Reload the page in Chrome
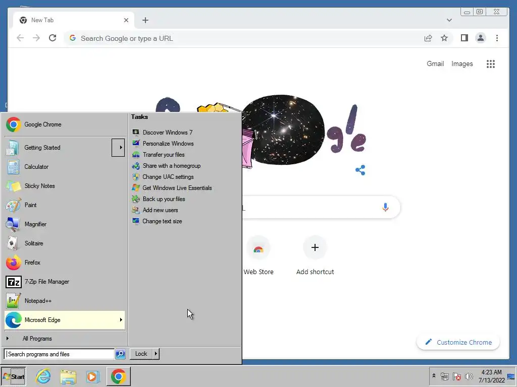The image size is (517, 387). (53, 38)
